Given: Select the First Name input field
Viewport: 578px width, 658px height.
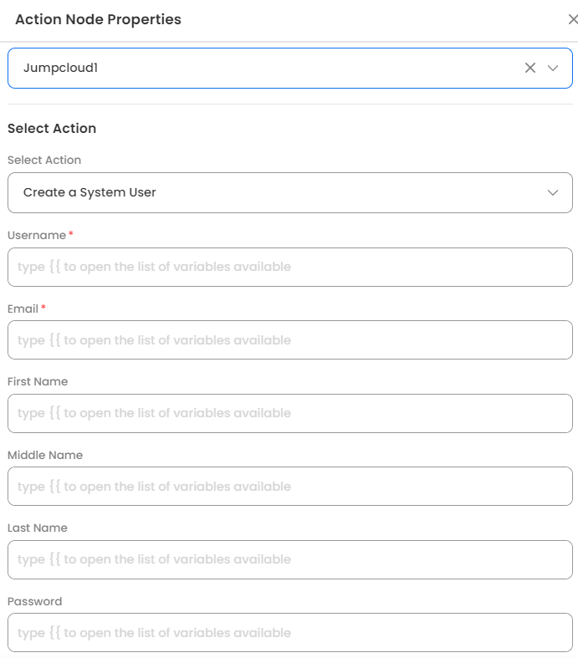Looking at the screenshot, I should (x=289, y=413).
